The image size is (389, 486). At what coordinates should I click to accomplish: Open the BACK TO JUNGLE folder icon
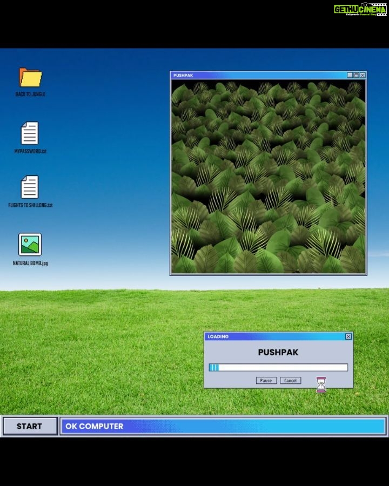point(30,77)
